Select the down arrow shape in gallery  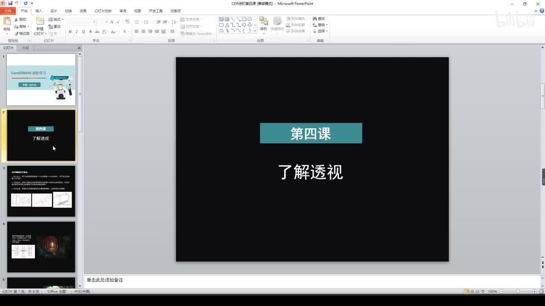(x=250, y=25)
